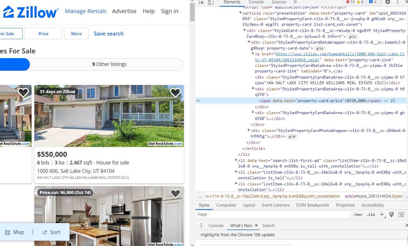Open the Event Listeners tab
408x246 pixels.
pos(276,205)
